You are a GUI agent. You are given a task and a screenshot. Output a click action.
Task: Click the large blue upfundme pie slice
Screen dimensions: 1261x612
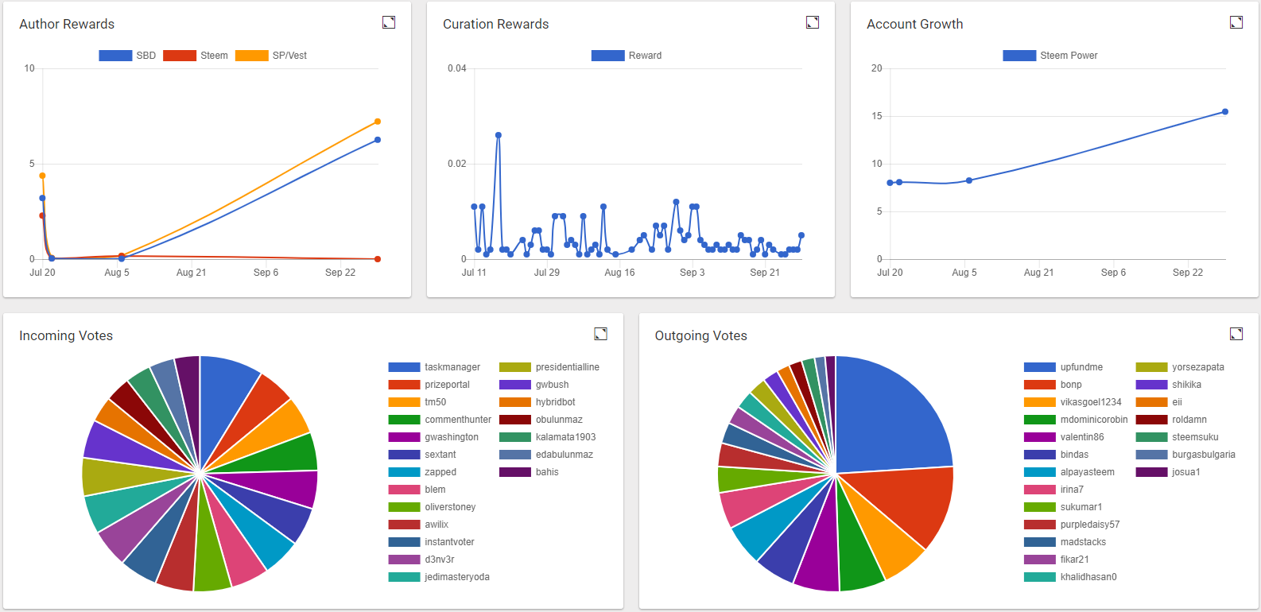click(x=890, y=417)
